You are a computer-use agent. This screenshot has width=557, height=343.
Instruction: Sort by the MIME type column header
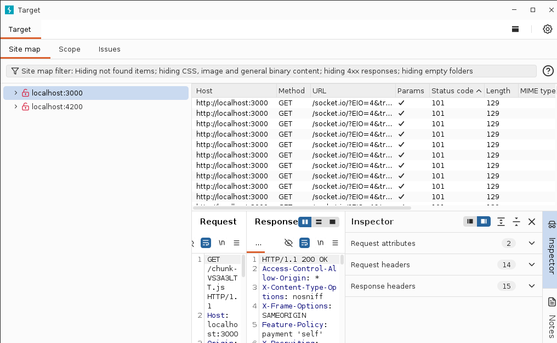point(537,91)
